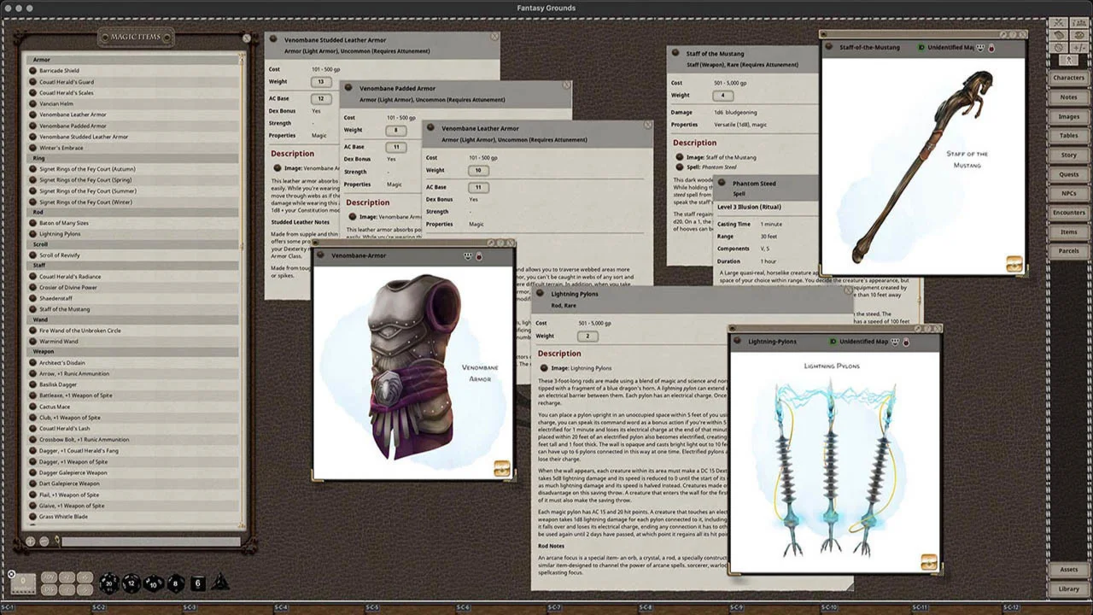This screenshot has height=615, width=1093.
Task: Toggle the -2 modifier button
Action: tap(67, 589)
